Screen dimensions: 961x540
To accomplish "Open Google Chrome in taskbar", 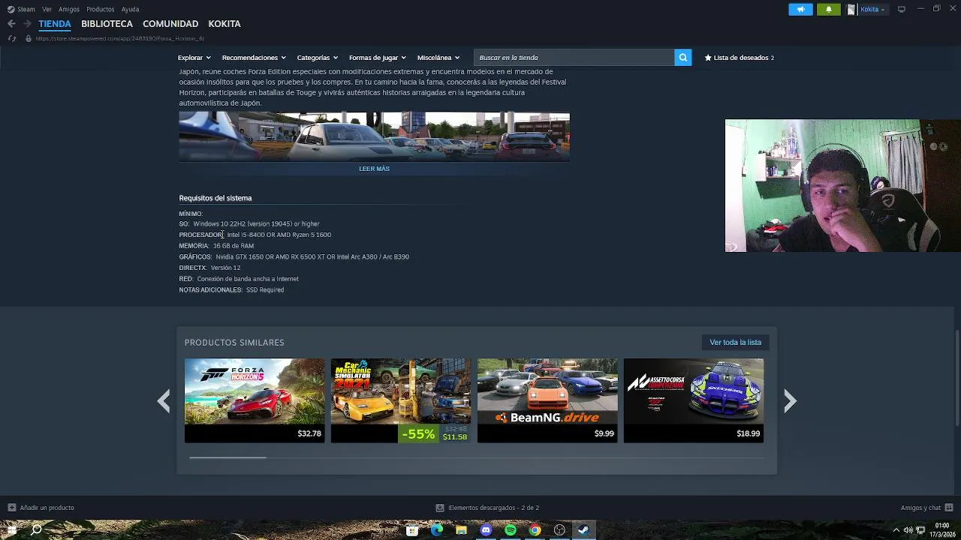I will 535,530.
